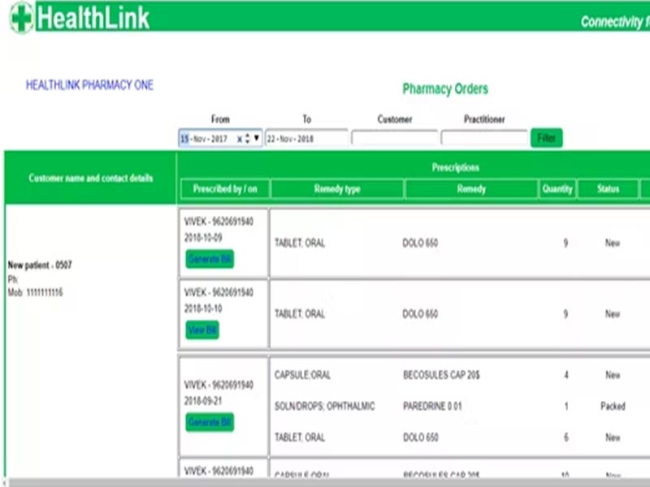Click the horizontal scrollbar at the bottom
This screenshot has height=487, width=650.
(325, 482)
